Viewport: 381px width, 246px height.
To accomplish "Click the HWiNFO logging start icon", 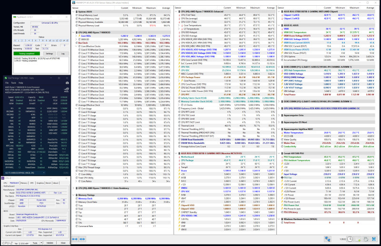I will click(x=358, y=239).
